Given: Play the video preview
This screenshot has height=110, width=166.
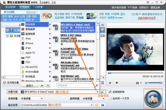Looking at the screenshot, I should (110, 83).
